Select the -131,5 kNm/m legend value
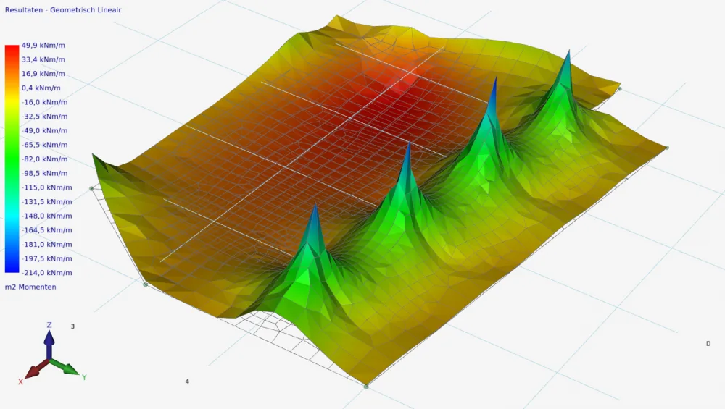Screen dimensions: 725x409 click(x=46, y=202)
